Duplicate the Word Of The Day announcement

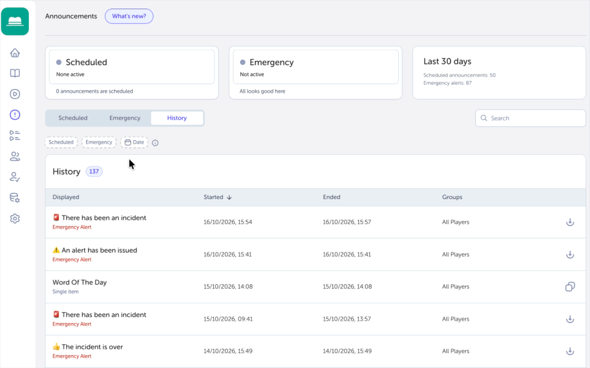point(570,287)
